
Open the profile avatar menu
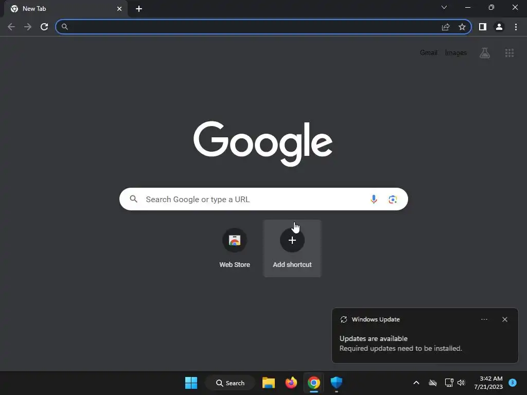[x=499, y=27]
